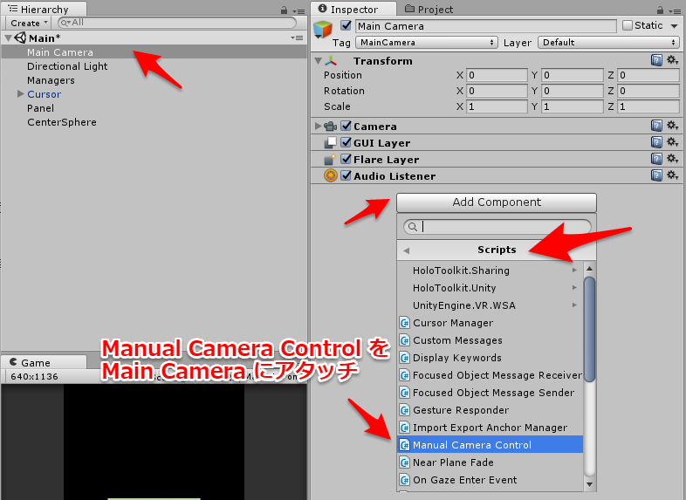Choose Manual Camera Control script
Screen dimensions: 686x500
(x=490, y=444)
